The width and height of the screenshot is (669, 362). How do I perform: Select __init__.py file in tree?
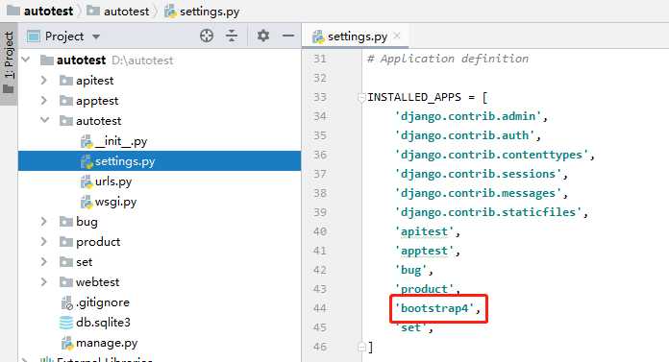pos(121,141)
